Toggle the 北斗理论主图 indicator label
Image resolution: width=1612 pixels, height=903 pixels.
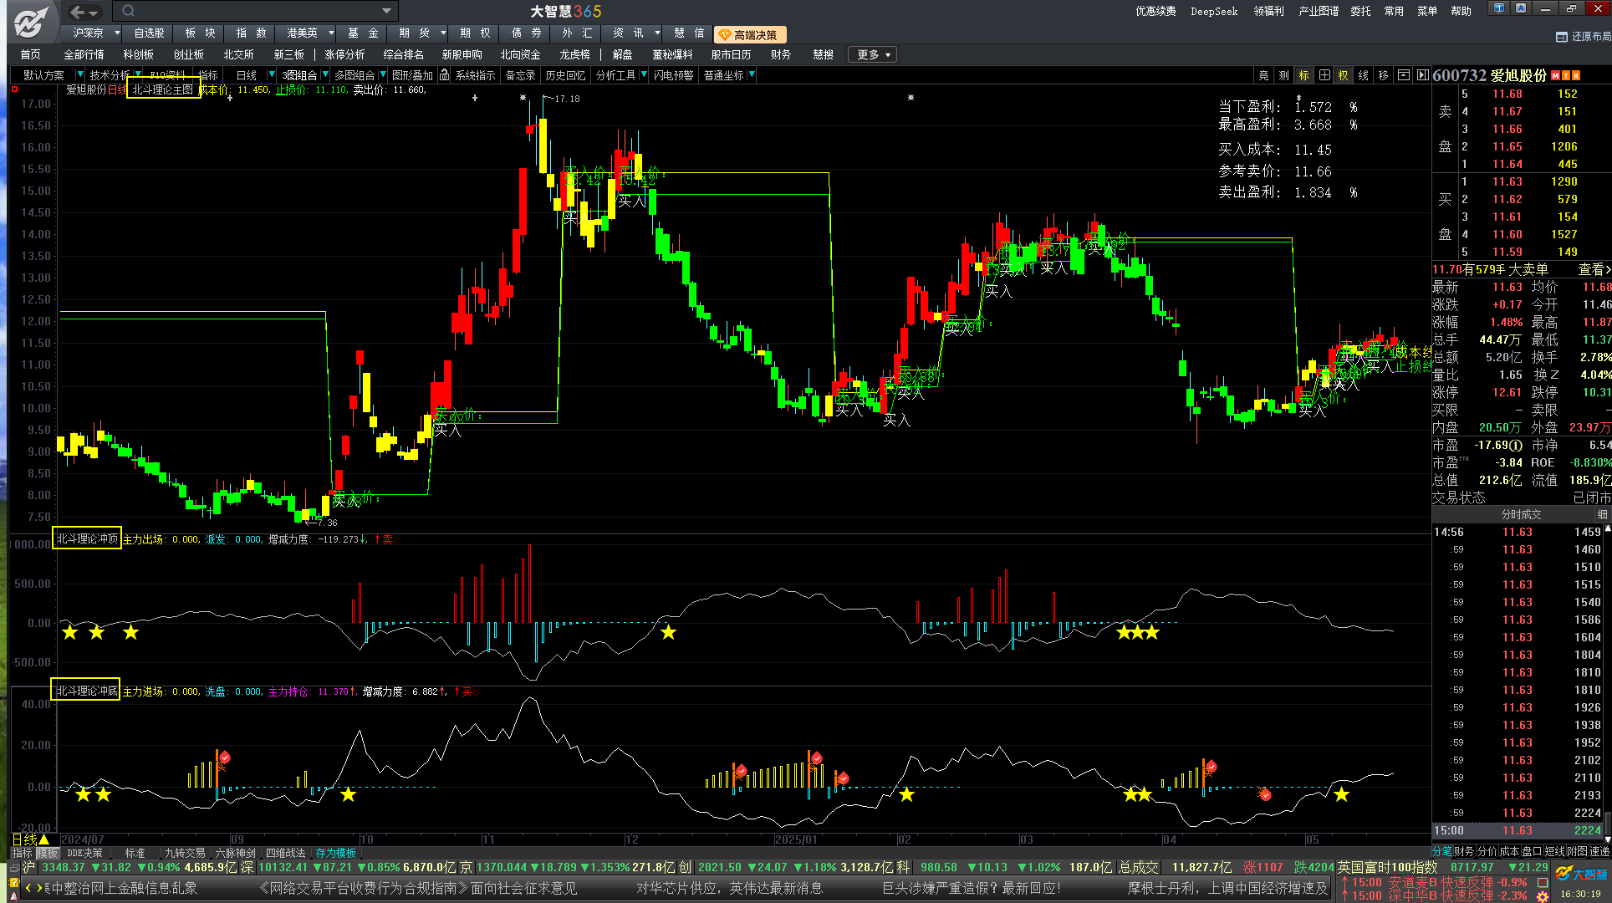(163, 89)
